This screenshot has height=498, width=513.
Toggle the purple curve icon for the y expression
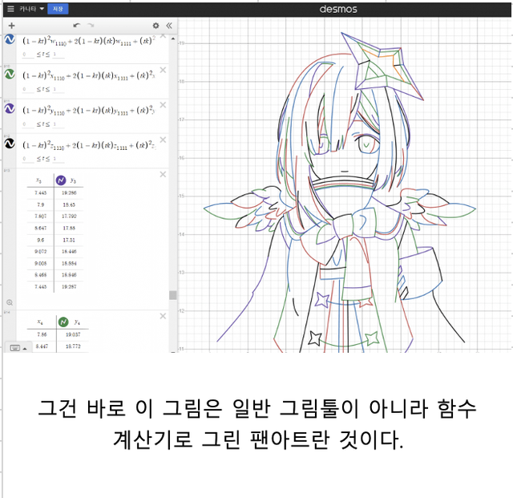click(10, 108)
